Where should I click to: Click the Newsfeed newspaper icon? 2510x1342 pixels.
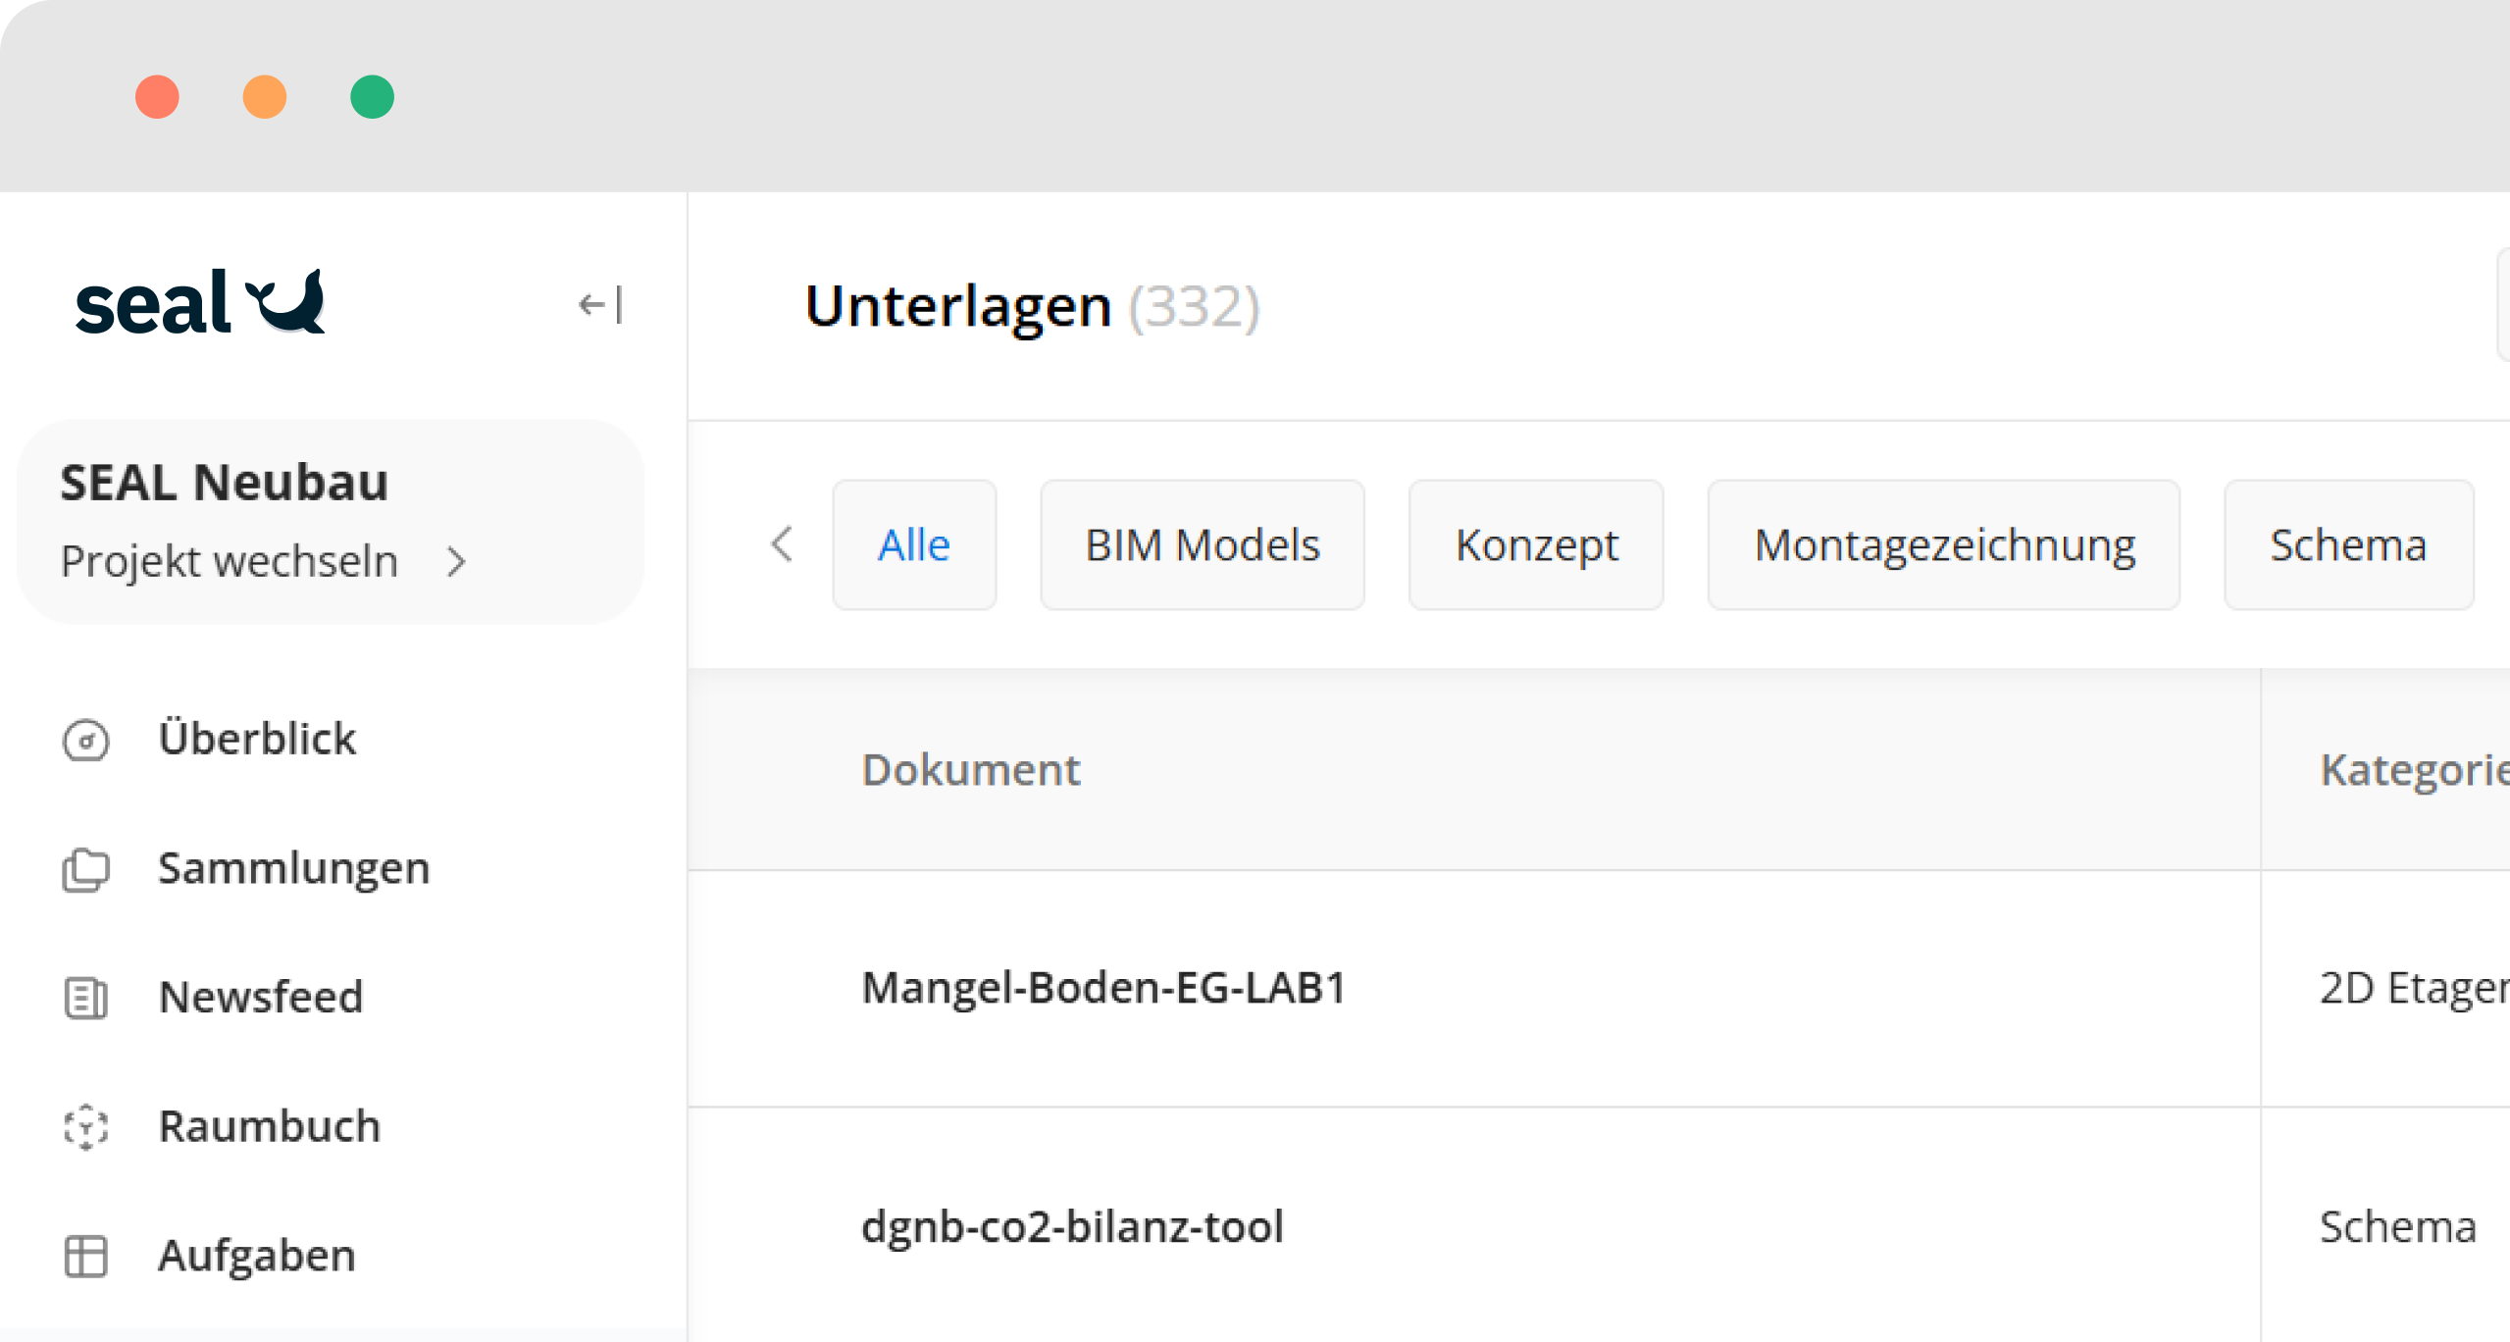click(86, 999)
